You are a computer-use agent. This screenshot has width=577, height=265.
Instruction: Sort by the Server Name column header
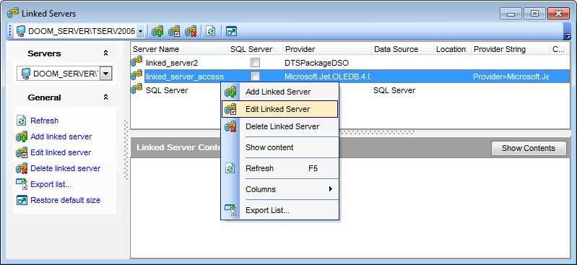click(179, 49)
